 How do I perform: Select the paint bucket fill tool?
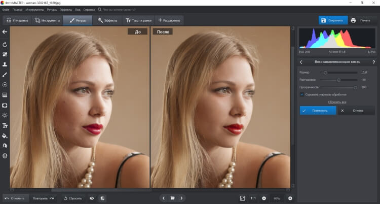(5, 135)
